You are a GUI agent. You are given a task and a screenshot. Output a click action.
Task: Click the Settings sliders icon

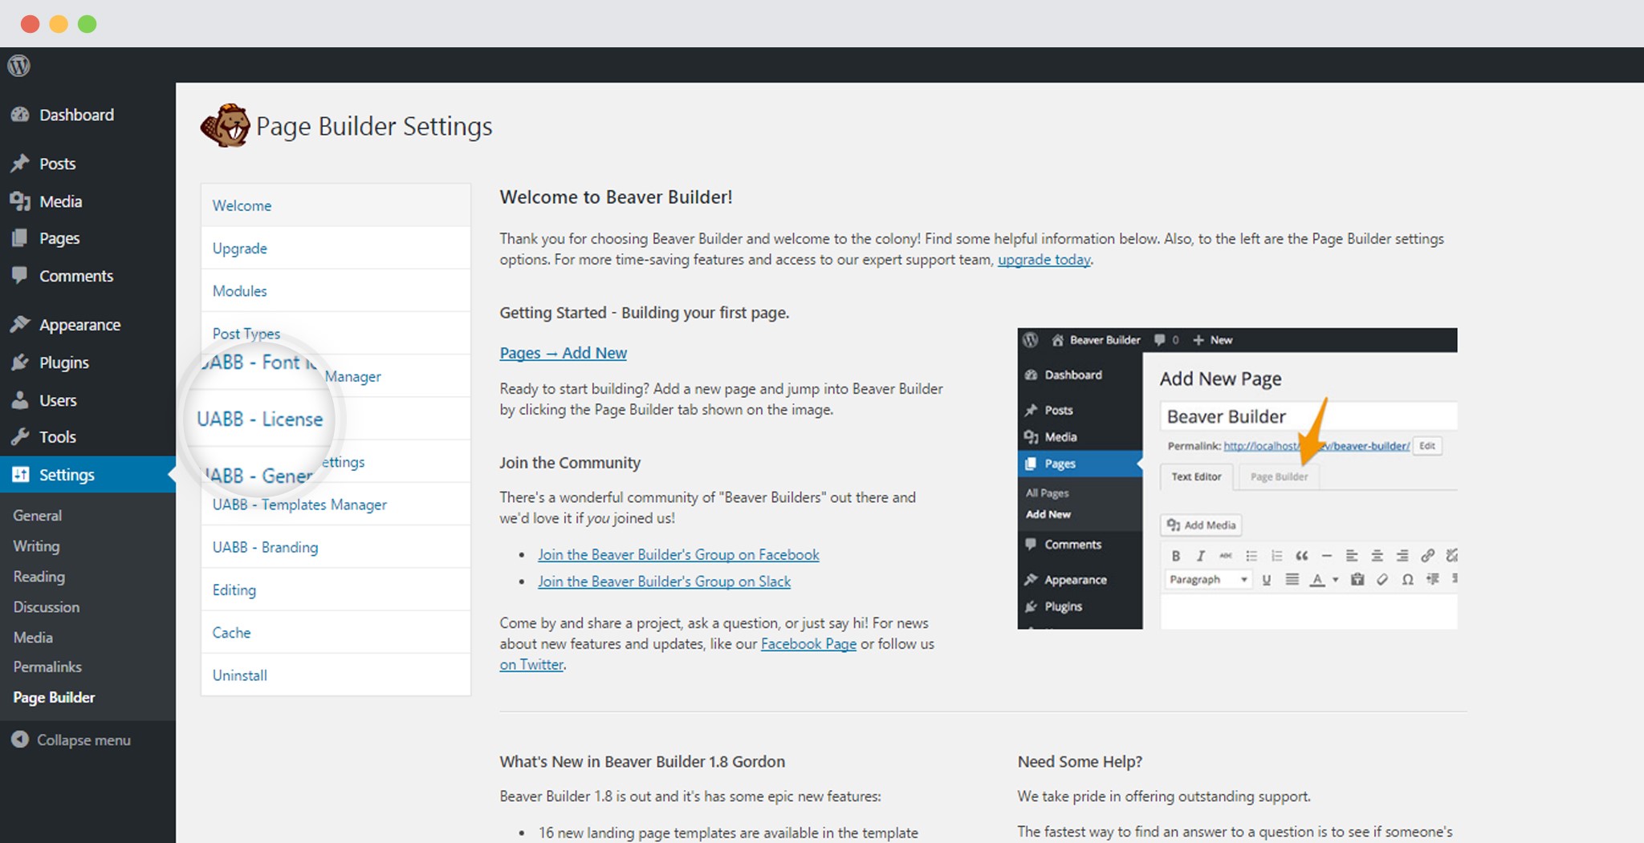pyautogui.click(x=20, y=475)
